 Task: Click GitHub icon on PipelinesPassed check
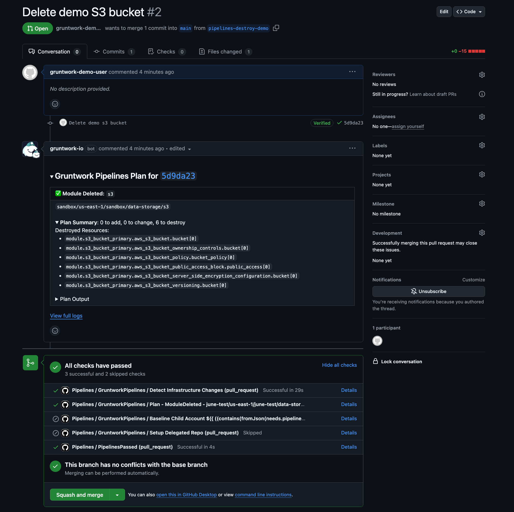click(65, 447)
